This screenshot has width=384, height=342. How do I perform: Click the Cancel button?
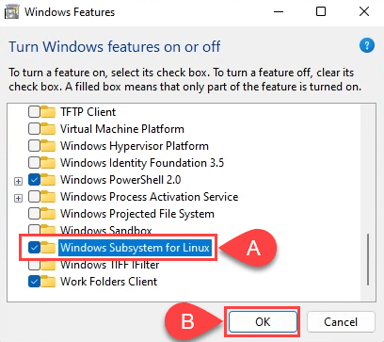pos(341,322)
